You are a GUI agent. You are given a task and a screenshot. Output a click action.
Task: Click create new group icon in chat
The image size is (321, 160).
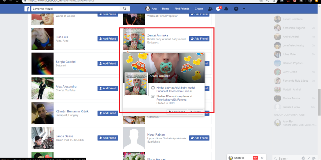coord(314,158)
